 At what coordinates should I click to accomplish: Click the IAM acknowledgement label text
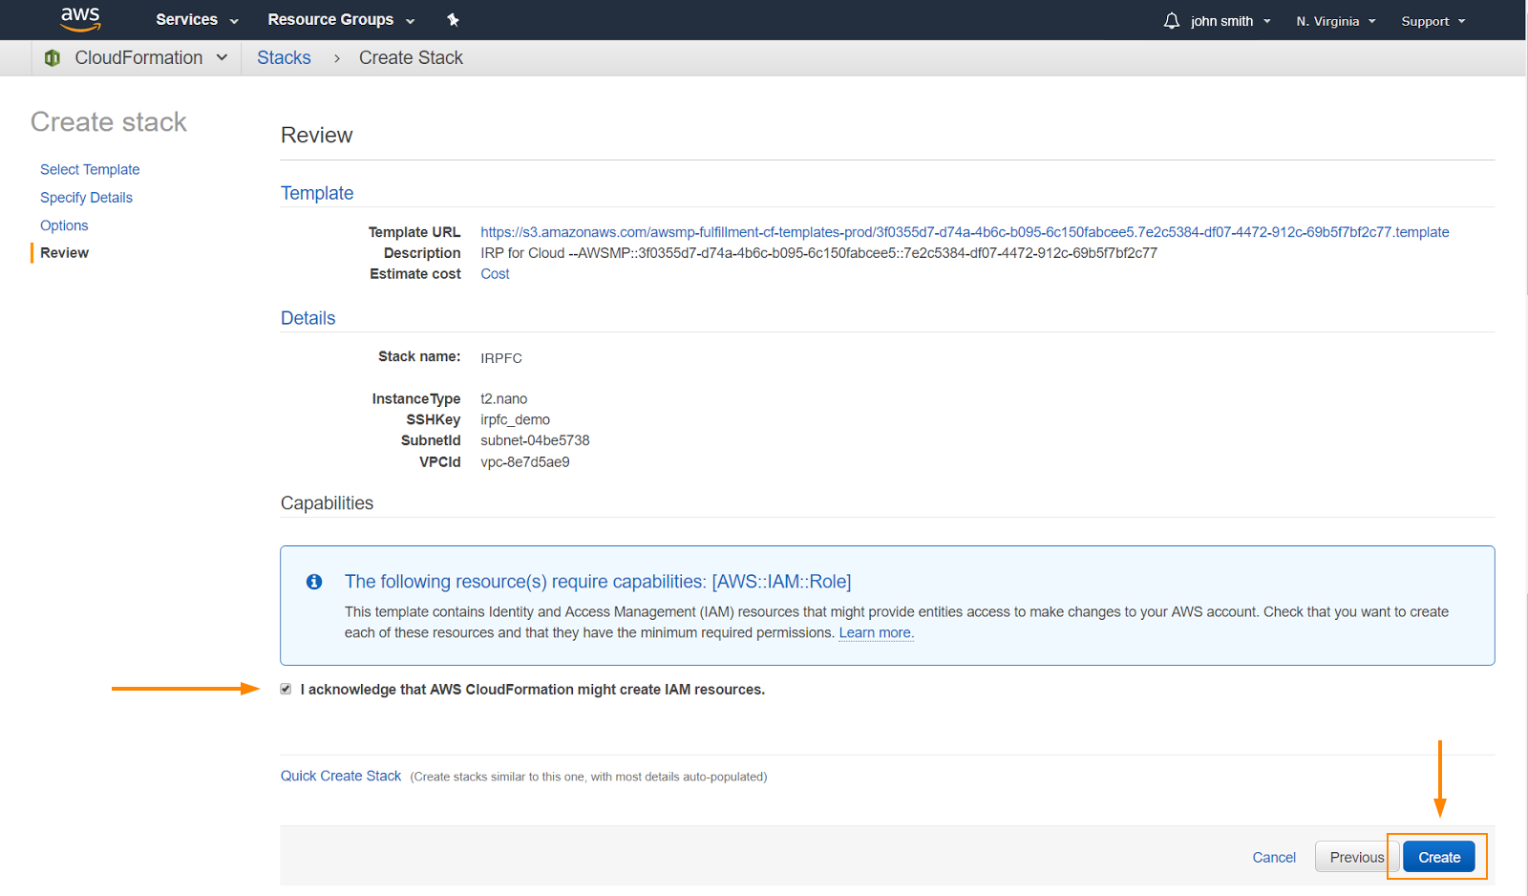tap(533, 690)
